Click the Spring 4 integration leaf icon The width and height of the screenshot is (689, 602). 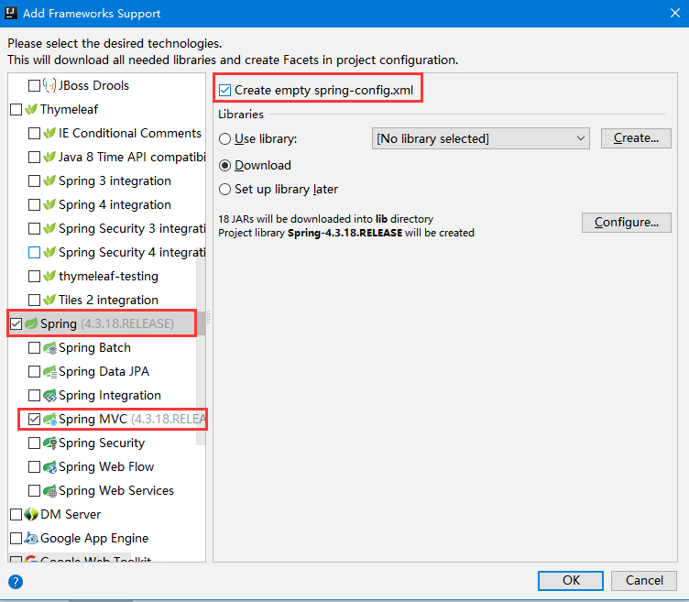tap(49, 204)
